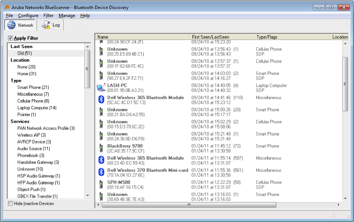Sort by the Location column header
The height and width of the screenshot is (222, 354).
[x=339, y=37]
